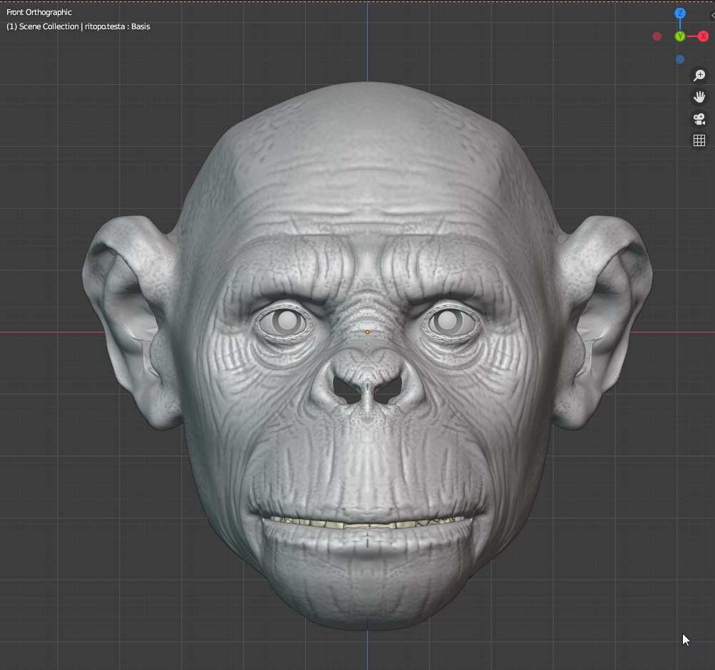The width and height of the screenshot is (715, 670).
Task: Grab the Pan hand tool
Action: (699, 96)
